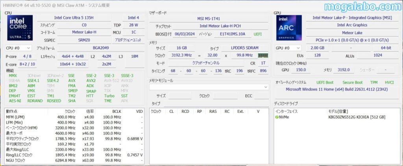Click the green NVMe drive status icon
This screenshot has width=403, height=166.
pyautogui.click(x=277, y=117)
